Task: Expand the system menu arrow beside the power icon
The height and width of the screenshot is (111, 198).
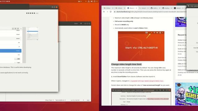Action: (x=97, y=1)
